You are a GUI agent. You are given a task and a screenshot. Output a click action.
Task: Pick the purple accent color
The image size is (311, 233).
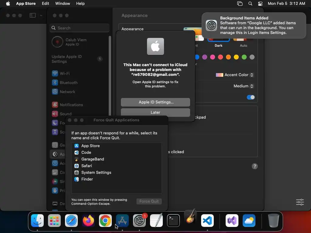205,57
